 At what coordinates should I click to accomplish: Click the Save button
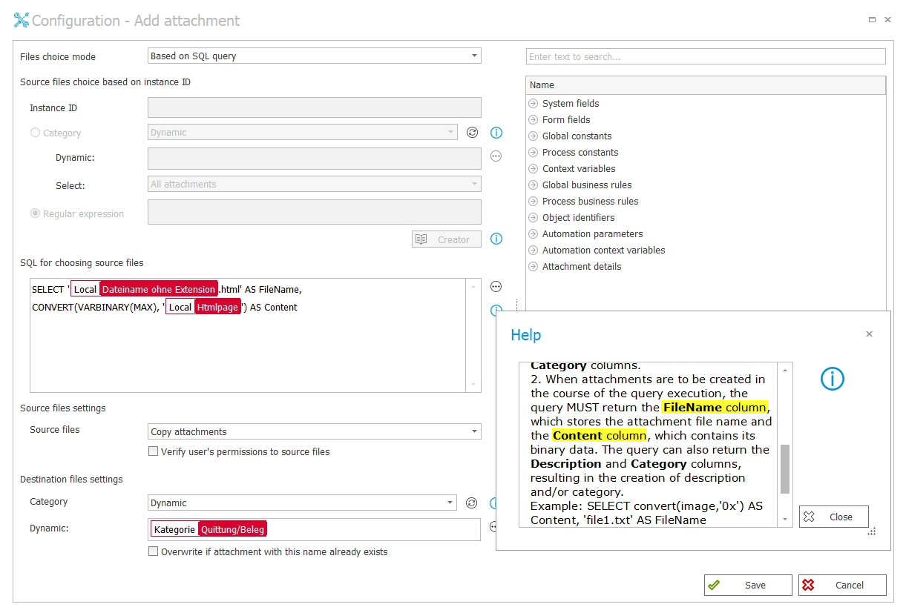click(747, 585)
